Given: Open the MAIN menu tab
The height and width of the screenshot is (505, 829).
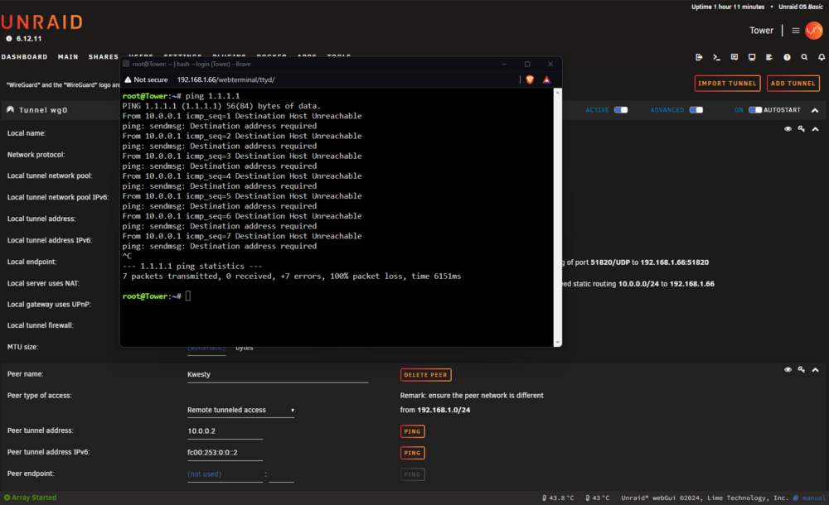Looking at the screenshot, I should 68,57.
